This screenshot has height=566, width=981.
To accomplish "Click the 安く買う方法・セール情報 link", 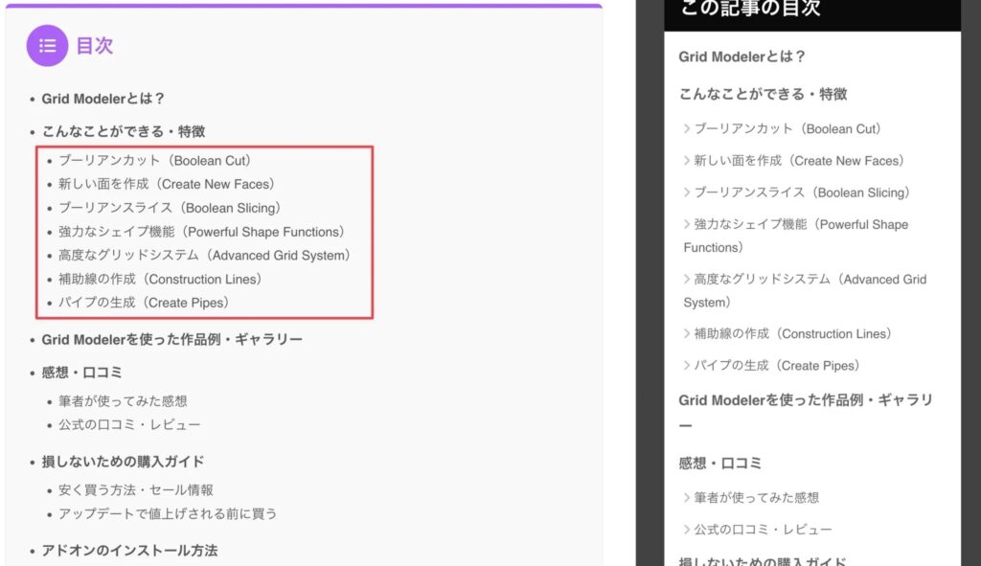I will point(136,490).
